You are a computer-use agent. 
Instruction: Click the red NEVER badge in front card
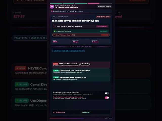click(55, 64)
